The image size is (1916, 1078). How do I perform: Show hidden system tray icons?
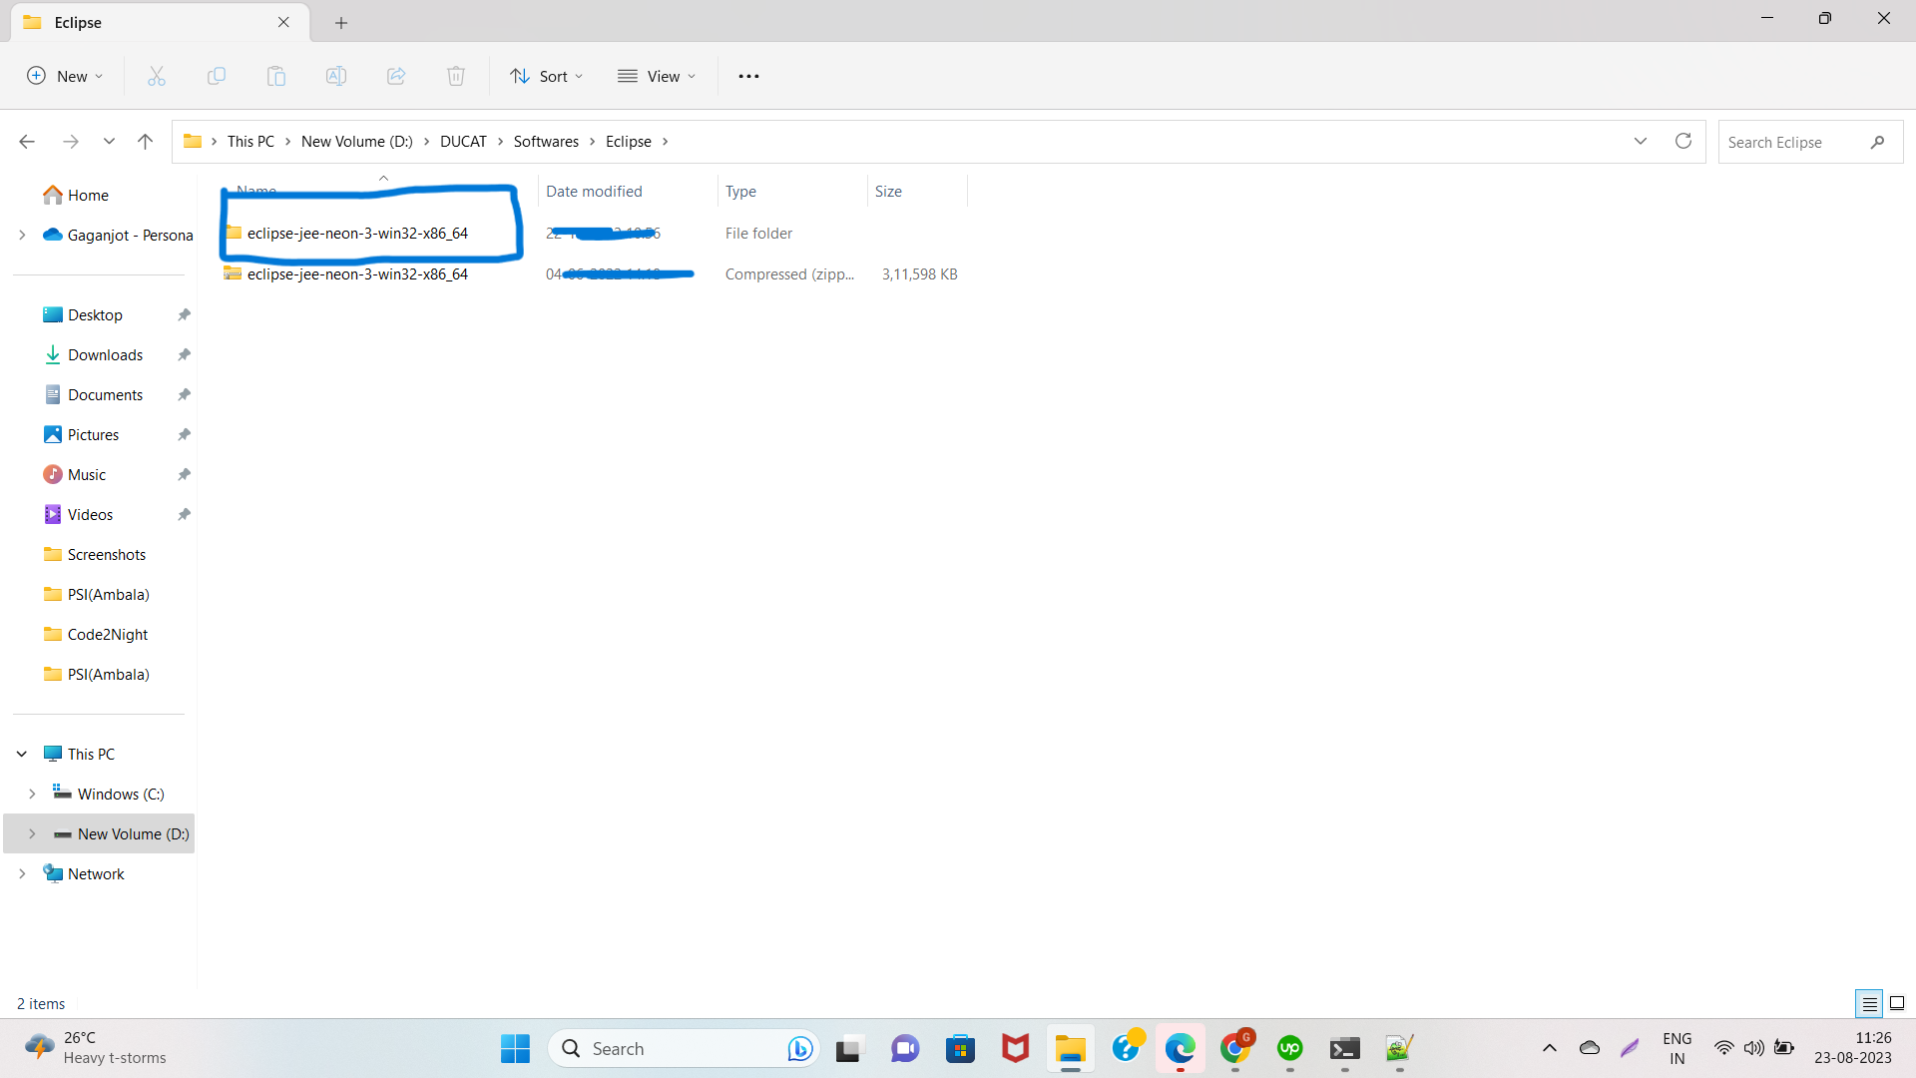click(x=1550, y=1048)
